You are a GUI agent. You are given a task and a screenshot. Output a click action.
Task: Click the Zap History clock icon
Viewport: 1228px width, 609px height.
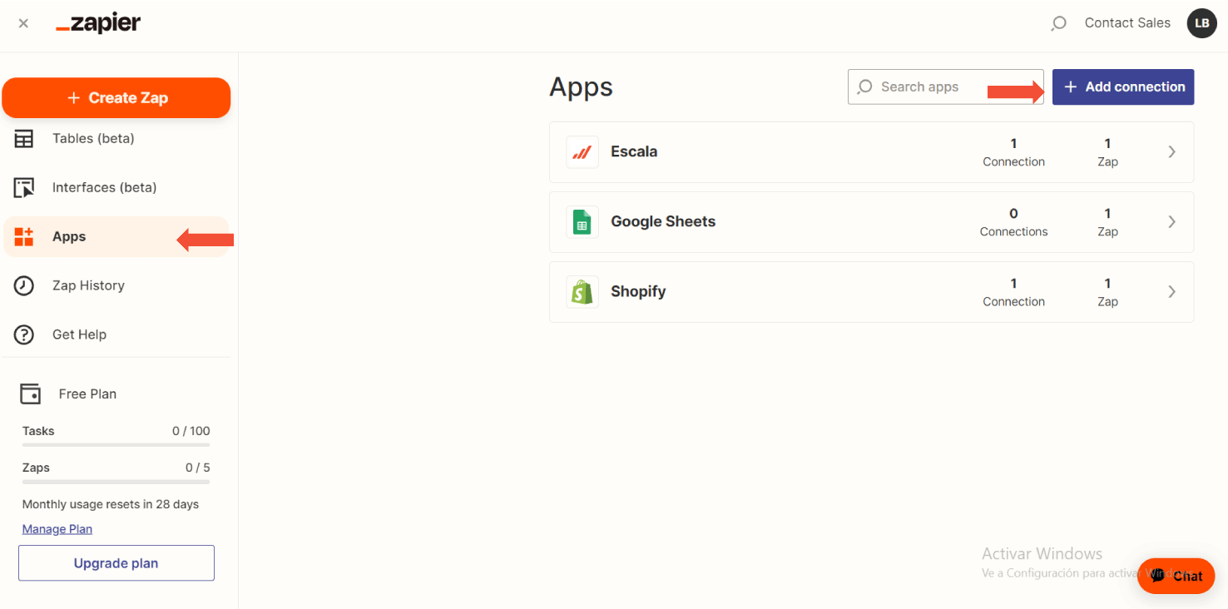(24, 286)
